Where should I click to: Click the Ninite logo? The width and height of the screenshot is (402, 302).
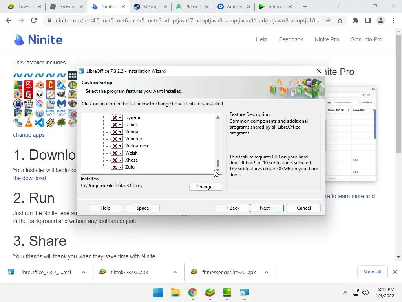pos(38,40)
